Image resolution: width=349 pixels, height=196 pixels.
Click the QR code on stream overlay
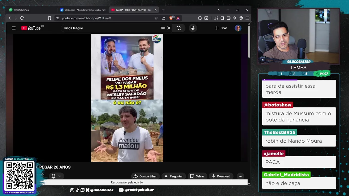coord(19,176)
